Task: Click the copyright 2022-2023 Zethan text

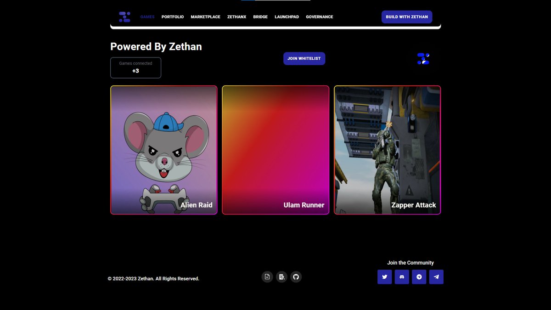Action: tap(153, 279)
